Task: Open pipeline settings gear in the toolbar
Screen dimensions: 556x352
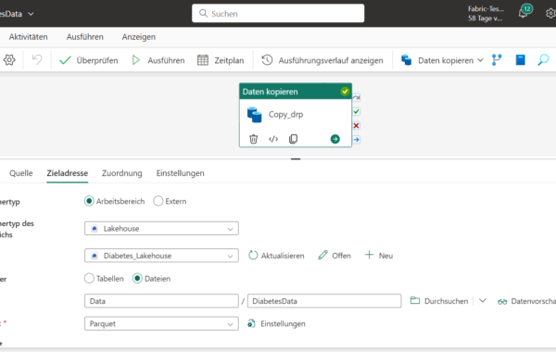Action: click(x=9, y=60)
